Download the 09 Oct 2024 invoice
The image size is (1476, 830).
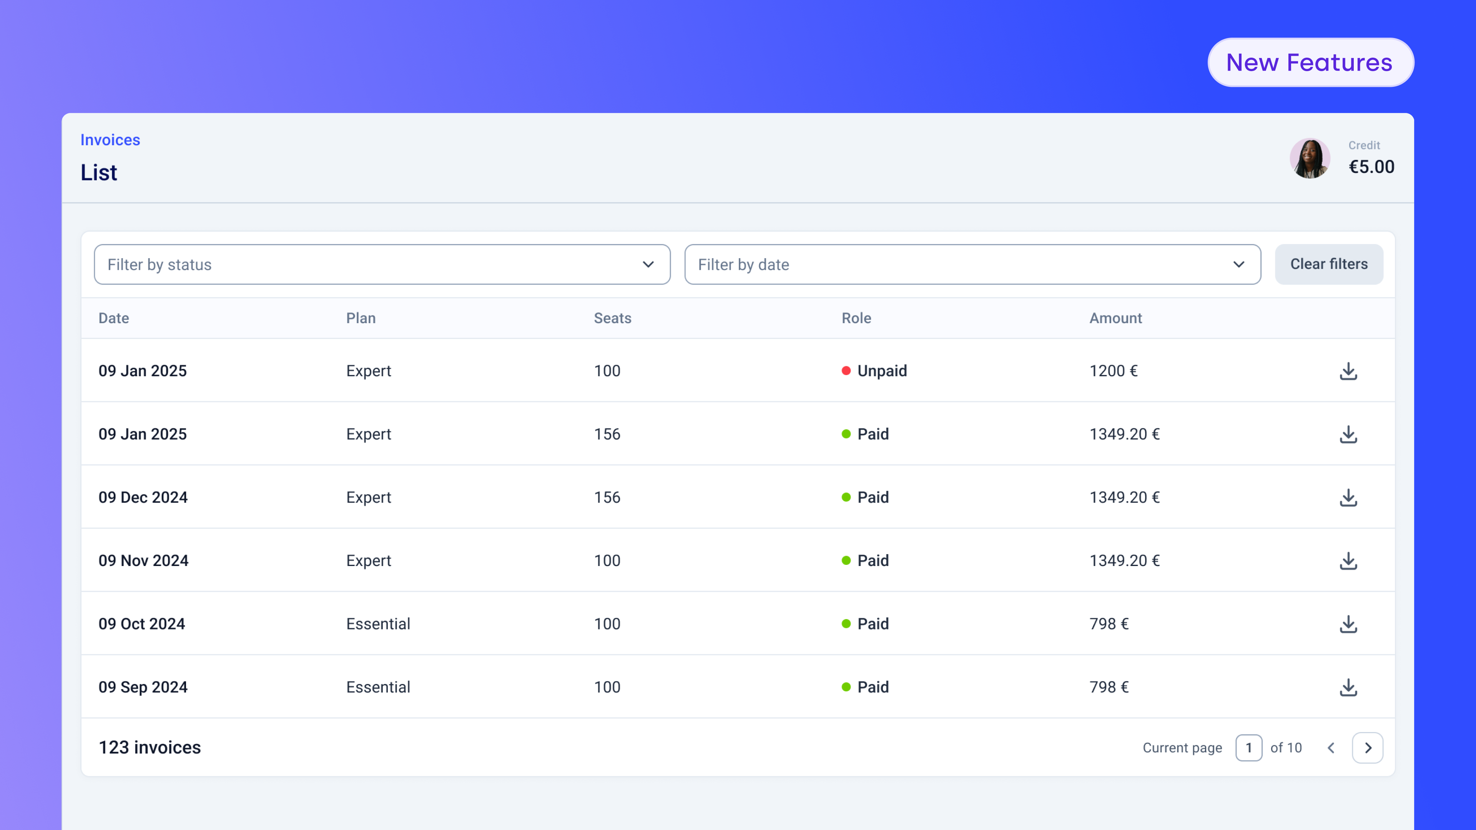pyautogui.click(x=1348, y=624)
